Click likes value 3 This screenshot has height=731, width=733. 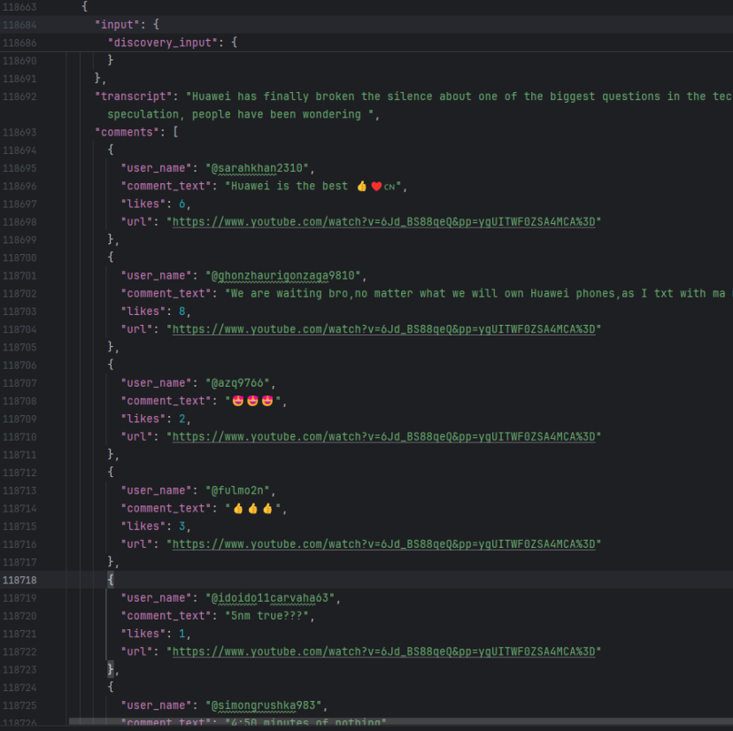pyautogui.click(x=181, y=527)
